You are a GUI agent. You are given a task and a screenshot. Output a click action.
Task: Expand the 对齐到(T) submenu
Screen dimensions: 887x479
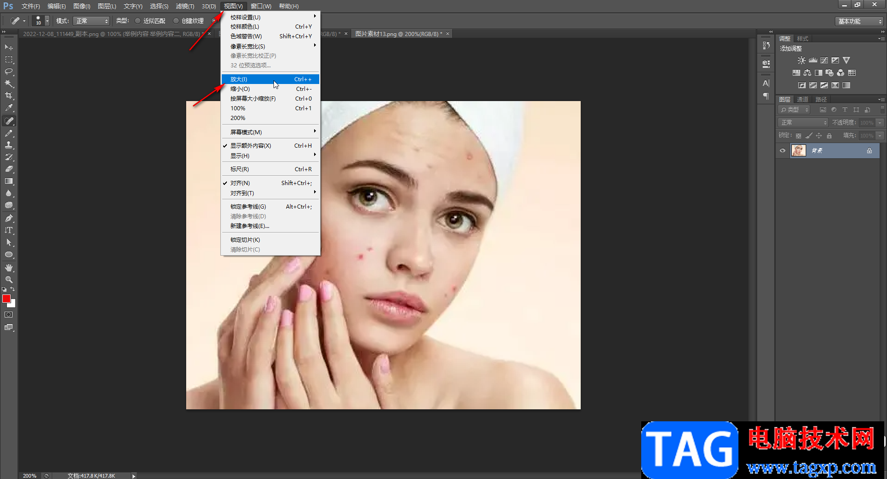270,193
